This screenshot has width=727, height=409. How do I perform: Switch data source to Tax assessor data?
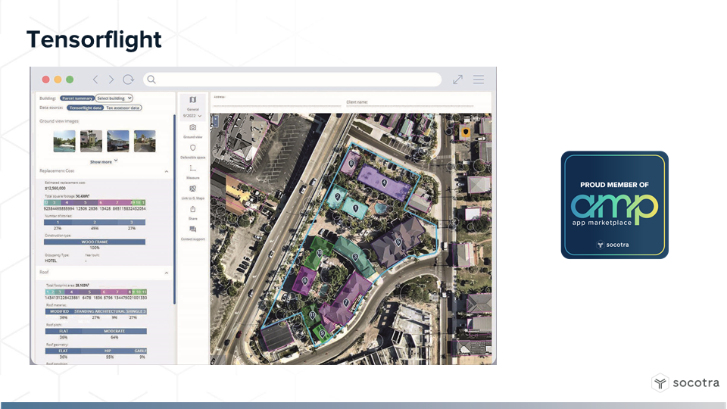pos(123,108)
